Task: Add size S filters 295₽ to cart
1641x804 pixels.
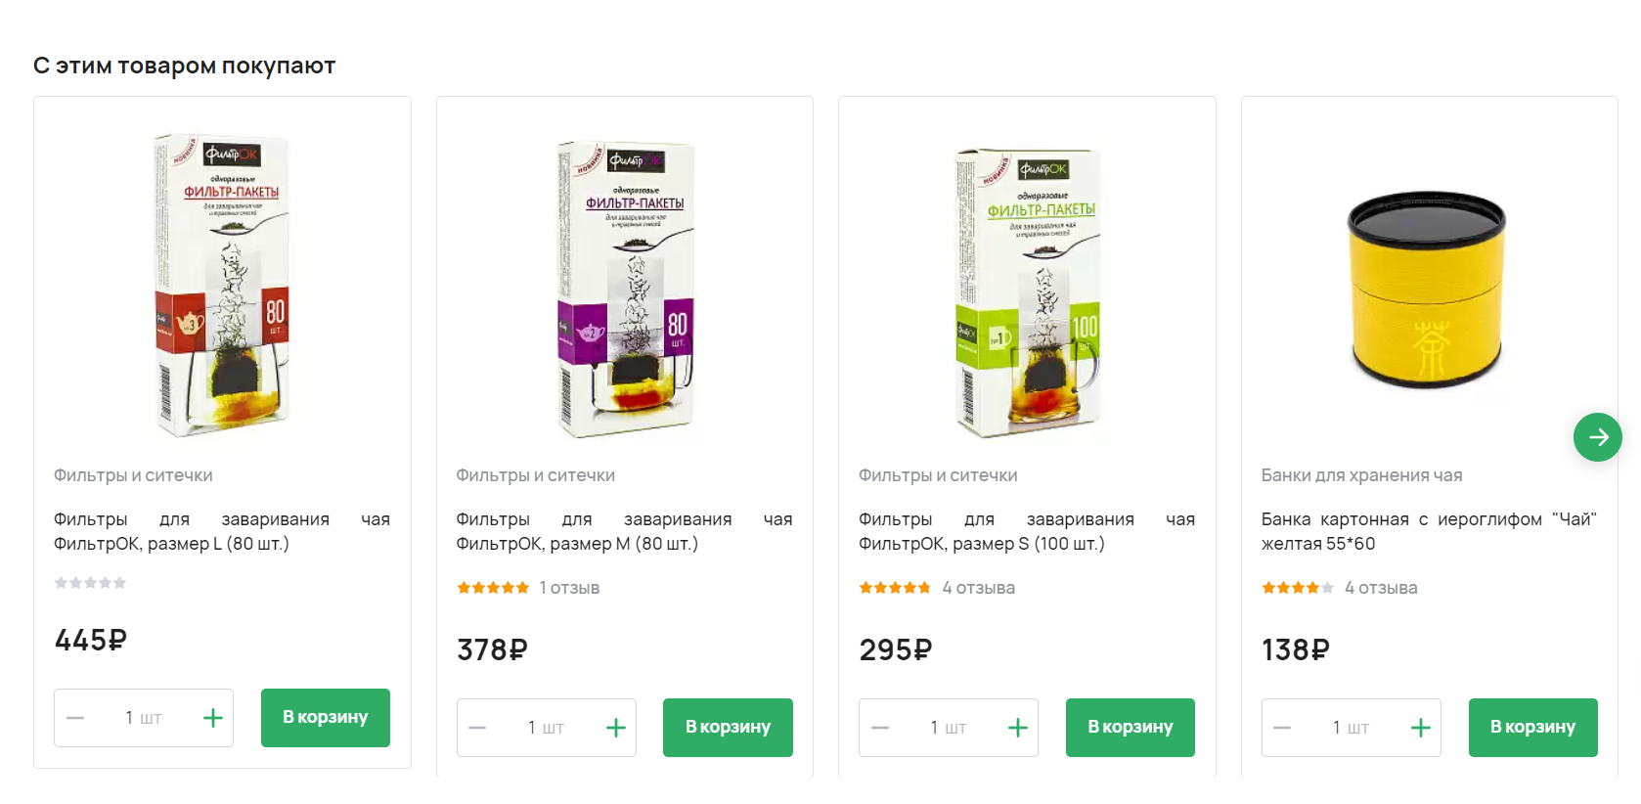Action: tap(1131, 728)
